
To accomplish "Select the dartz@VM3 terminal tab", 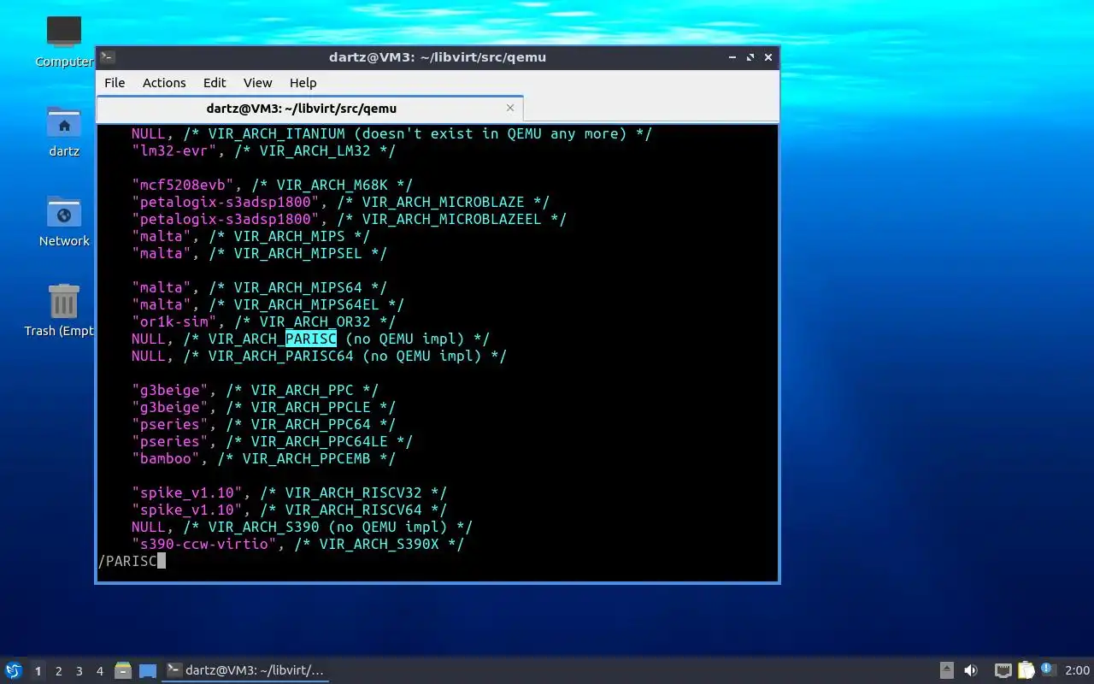I will point(309,109).
